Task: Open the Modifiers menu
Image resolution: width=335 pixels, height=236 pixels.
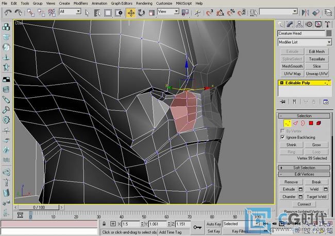Action: pos(80,4)
